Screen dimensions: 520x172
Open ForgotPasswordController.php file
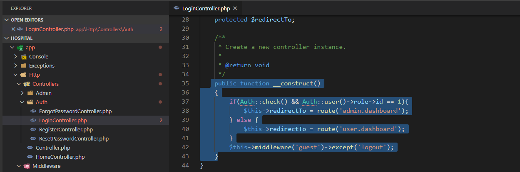(75, 111)
